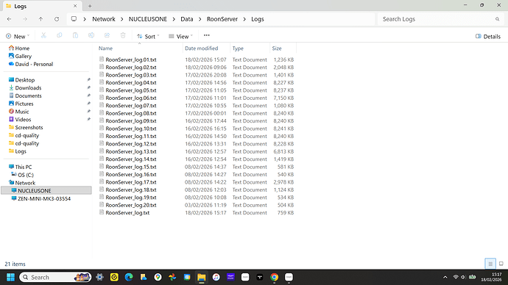Open the New dropdown menu

point(18,36)
